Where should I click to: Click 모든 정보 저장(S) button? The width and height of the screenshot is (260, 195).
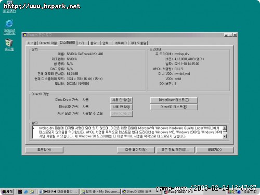175,150
